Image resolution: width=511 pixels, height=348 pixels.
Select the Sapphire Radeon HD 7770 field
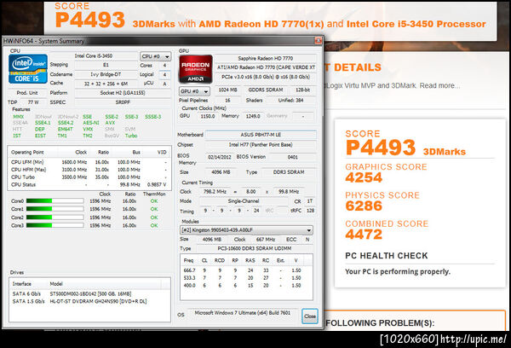click(x=265, y=58)
